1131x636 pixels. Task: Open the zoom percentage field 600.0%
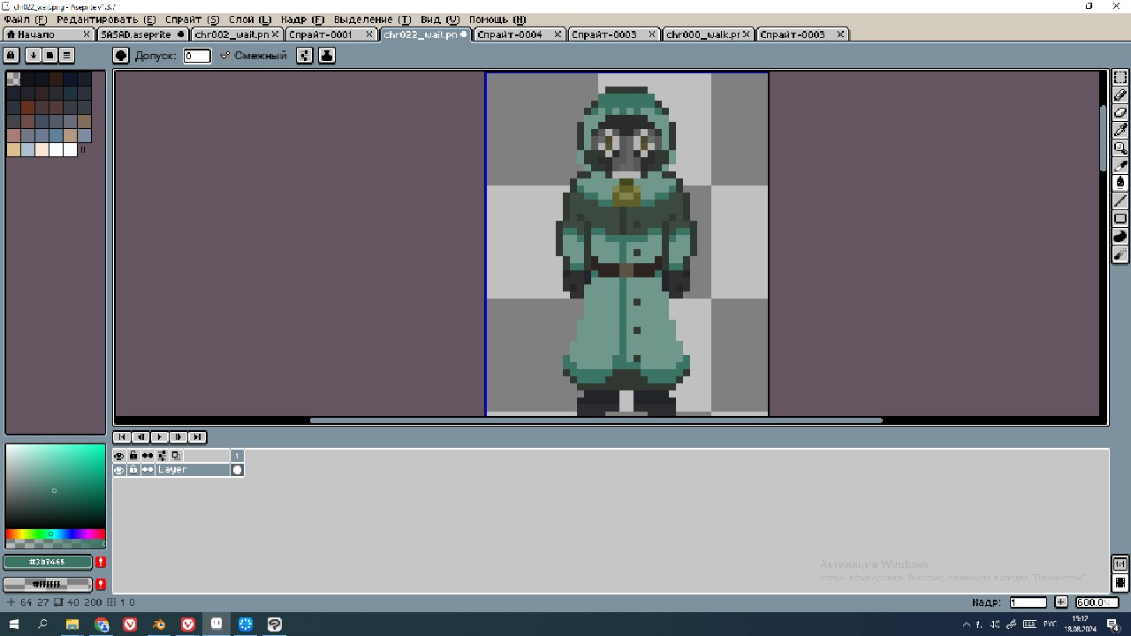point(1096,602)
